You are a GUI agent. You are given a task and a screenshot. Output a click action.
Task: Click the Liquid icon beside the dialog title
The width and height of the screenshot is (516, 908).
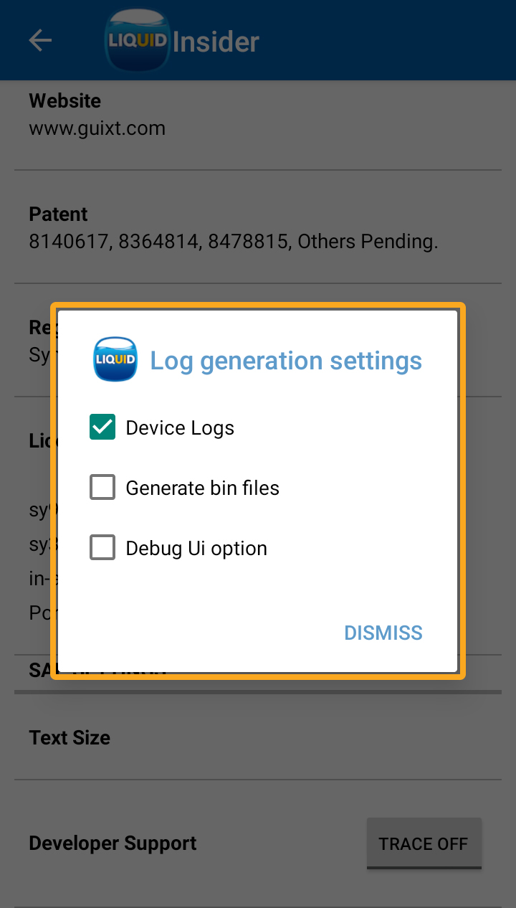tap(115, 359)
